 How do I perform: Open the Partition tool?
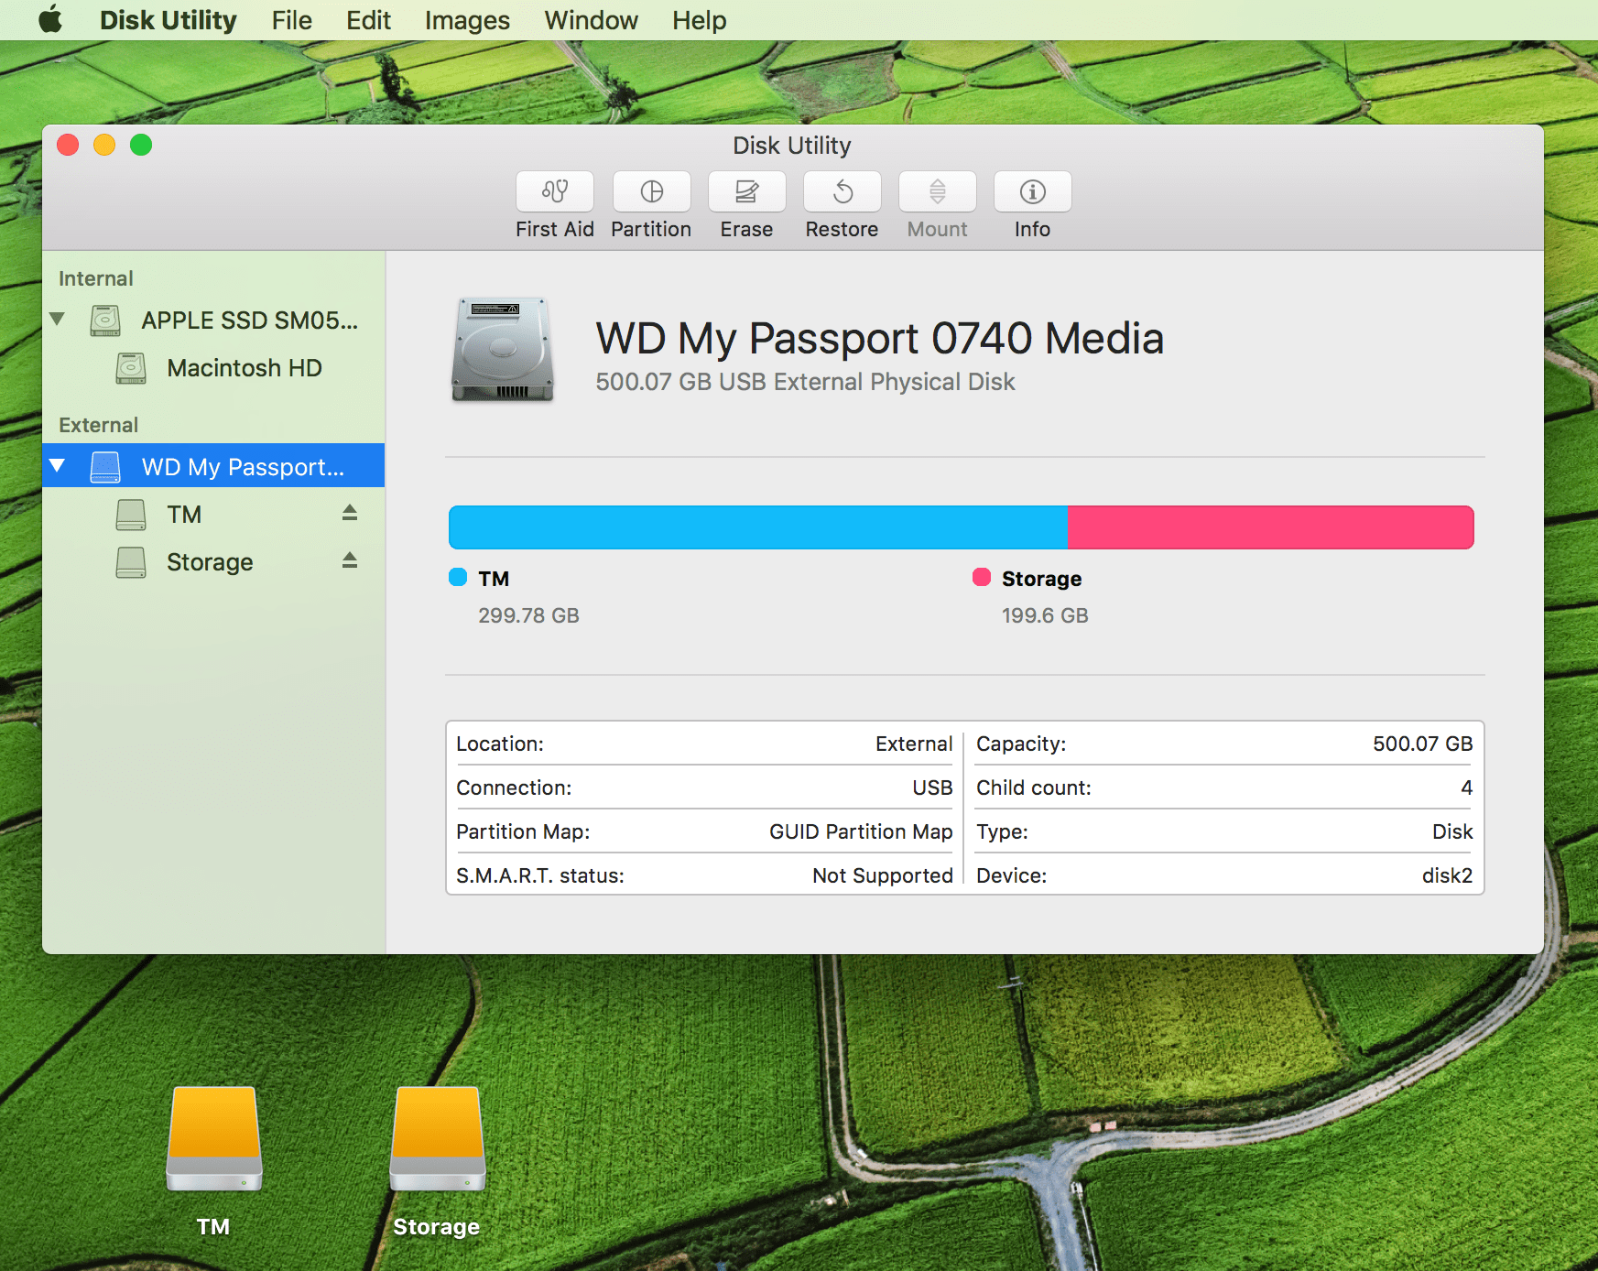click(x=651, y=191)
